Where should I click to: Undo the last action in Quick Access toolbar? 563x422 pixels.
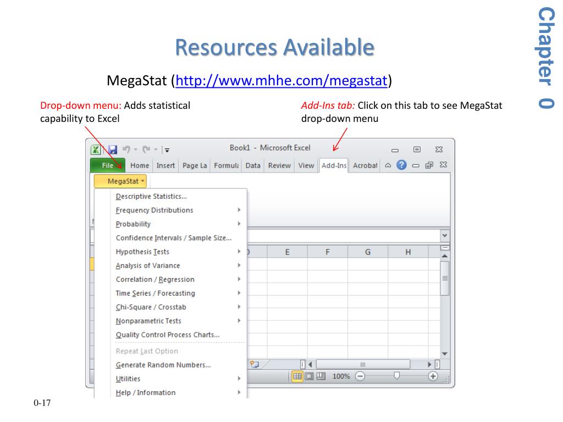pos(126,149)
